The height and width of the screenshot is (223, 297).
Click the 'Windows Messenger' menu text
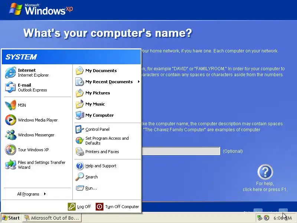click(36, 135)
